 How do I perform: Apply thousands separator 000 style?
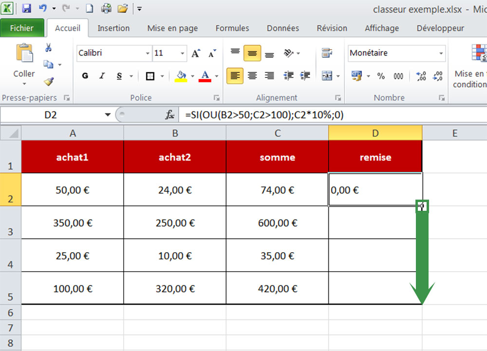398,76
